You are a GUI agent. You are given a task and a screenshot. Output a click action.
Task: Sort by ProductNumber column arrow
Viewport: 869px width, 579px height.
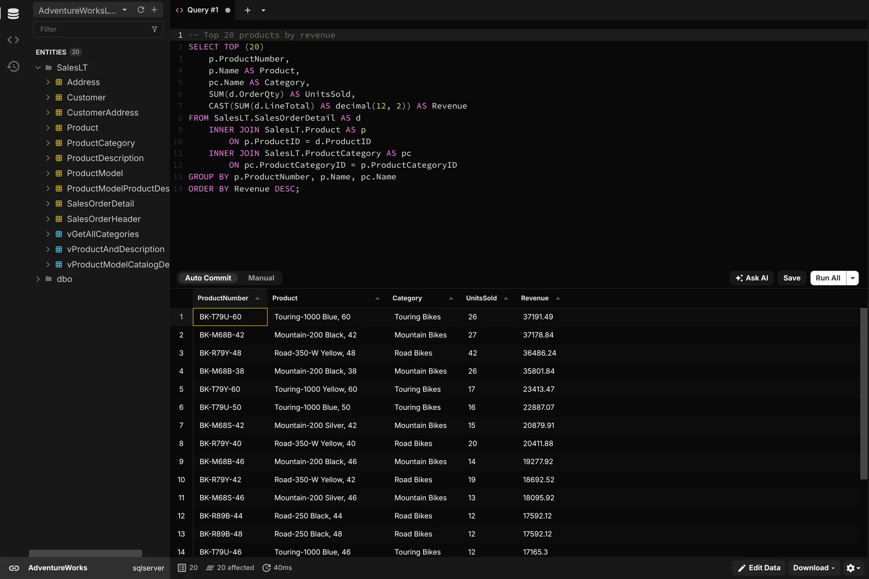coord(257,298)
